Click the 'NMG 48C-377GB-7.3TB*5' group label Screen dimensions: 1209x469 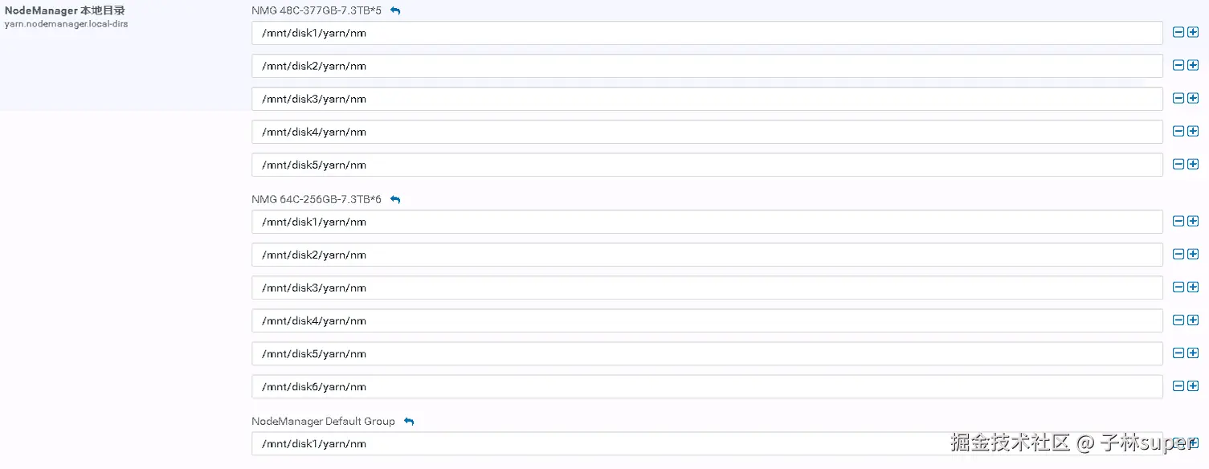(317, 10)
